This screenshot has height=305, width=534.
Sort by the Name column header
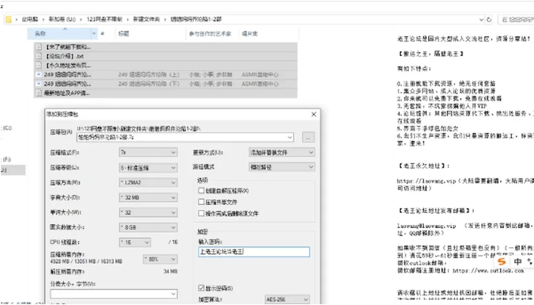[x=60, y=34]
